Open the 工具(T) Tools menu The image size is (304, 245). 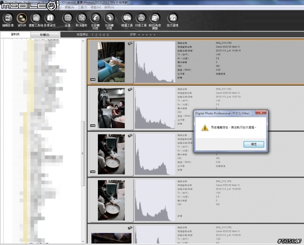82,8
